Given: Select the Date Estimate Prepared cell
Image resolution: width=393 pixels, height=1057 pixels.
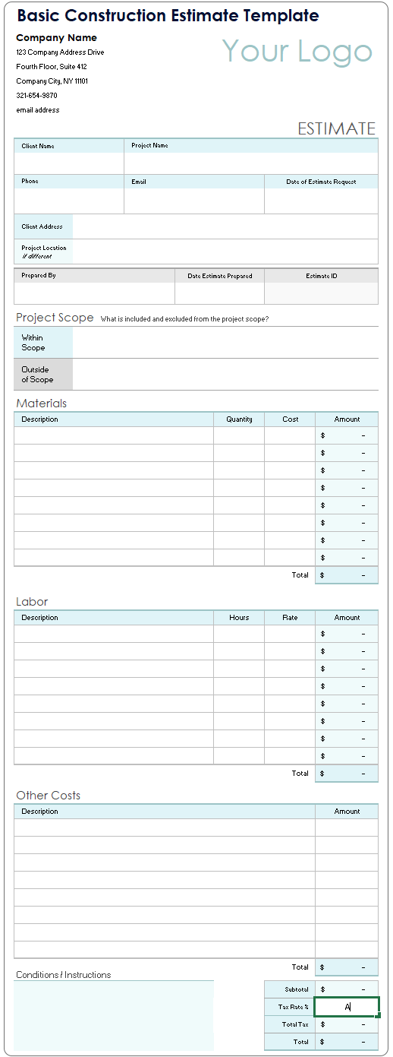Looking at the screenshot, I should [x=219, y=293].
